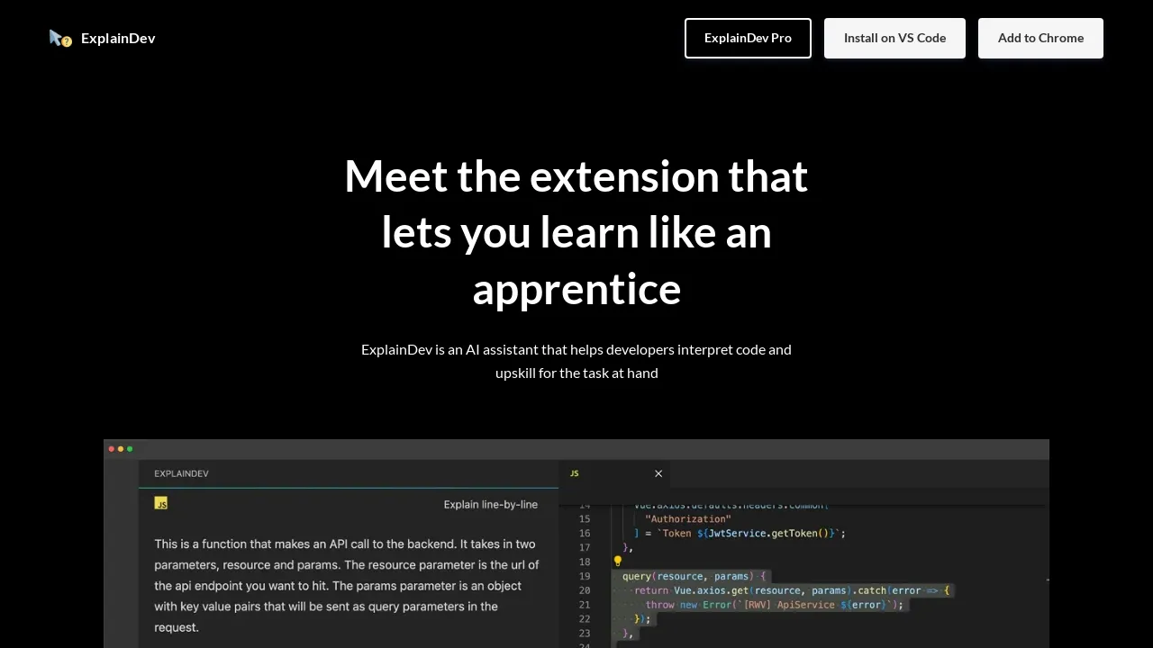Screen dimensions: 1153x648
Task: Click the green window dot in demo
Action: pos(130,448)
